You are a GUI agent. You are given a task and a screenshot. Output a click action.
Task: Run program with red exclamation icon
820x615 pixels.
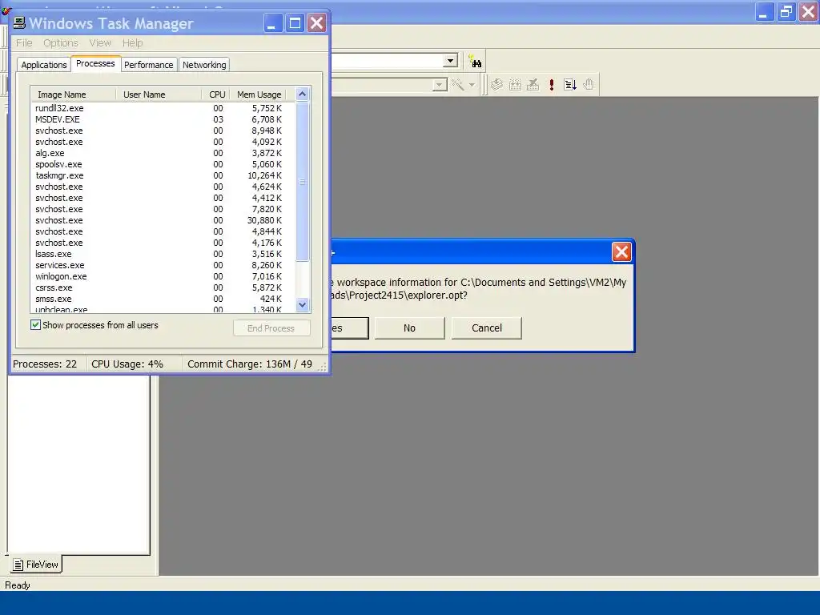[551, 84]
